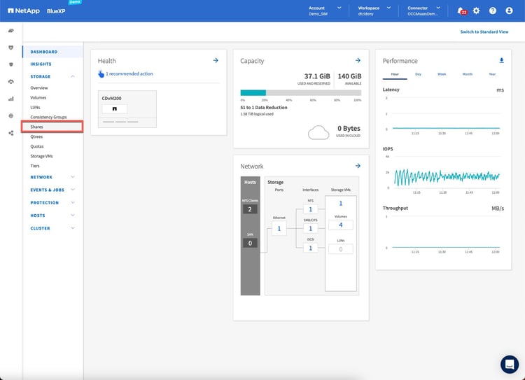Click the capacity usage progress bar
The width and height of the screenshot is (525, 380).
(x=300, y=92)
